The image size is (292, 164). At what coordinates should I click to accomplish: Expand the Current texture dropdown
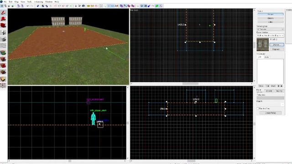point(270,36)
